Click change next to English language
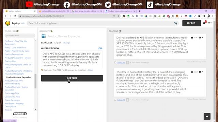Viewport: 218px width, 122px height. click(67, 43)
